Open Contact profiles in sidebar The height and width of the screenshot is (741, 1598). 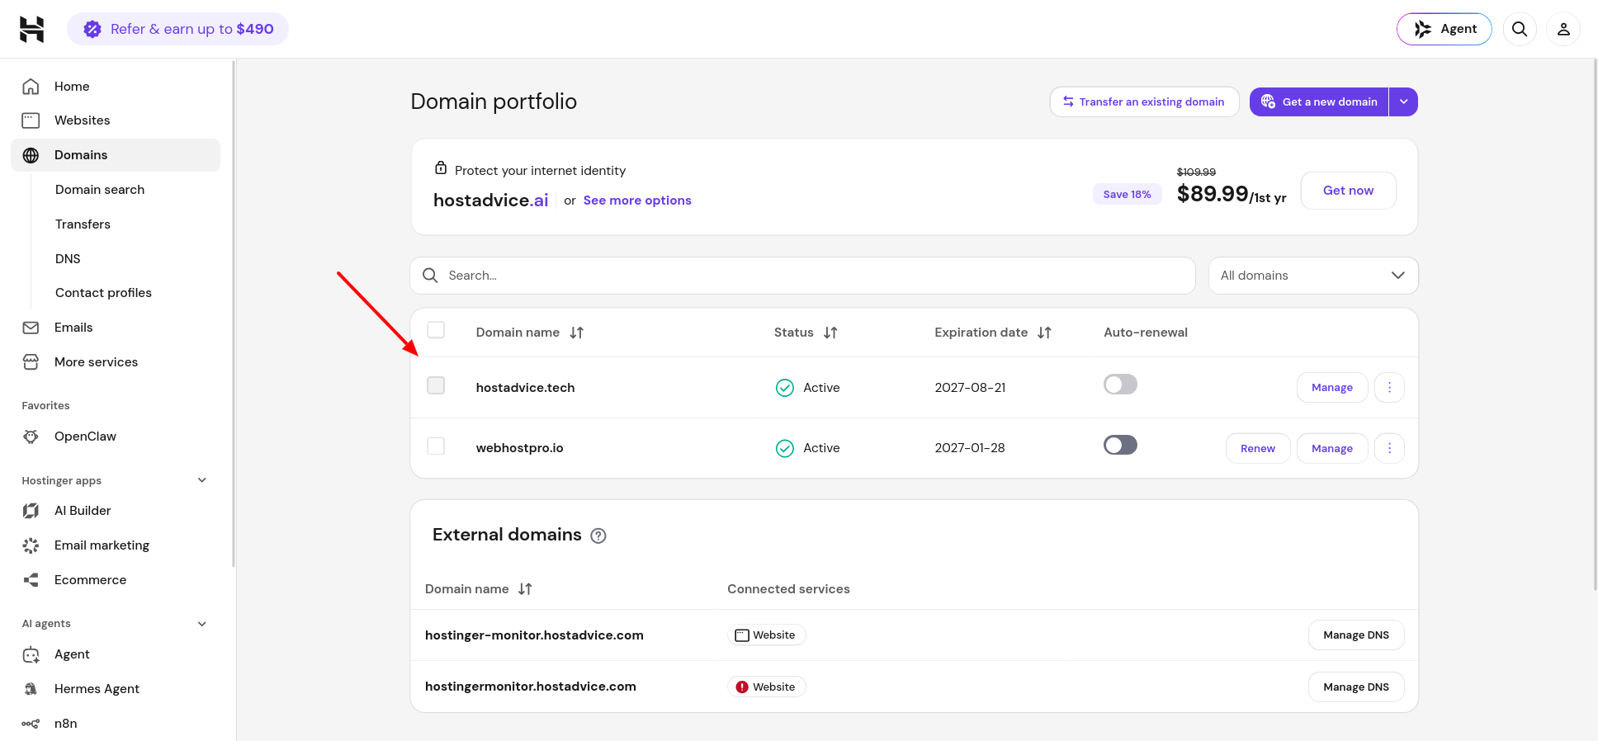pos(103,293)
